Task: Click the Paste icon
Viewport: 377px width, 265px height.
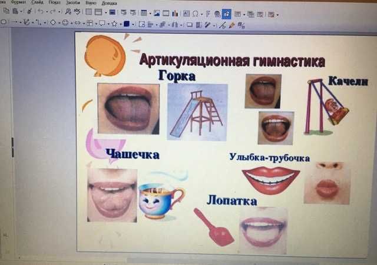Action: point(15,11)
